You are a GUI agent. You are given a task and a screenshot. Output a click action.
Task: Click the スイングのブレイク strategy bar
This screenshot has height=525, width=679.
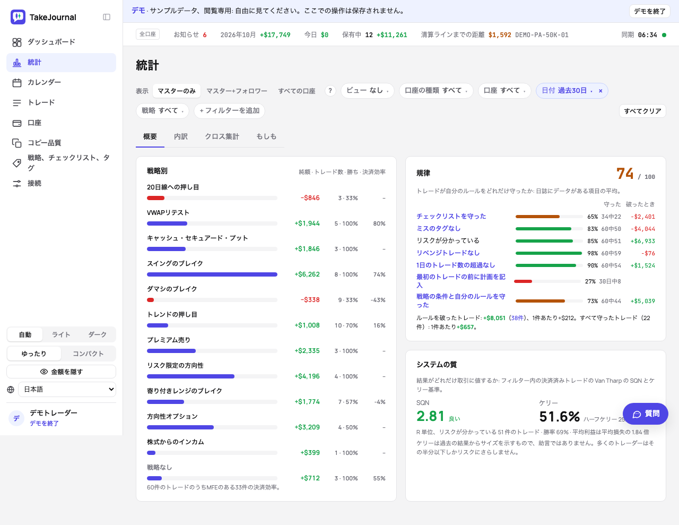tap(212, 274)
